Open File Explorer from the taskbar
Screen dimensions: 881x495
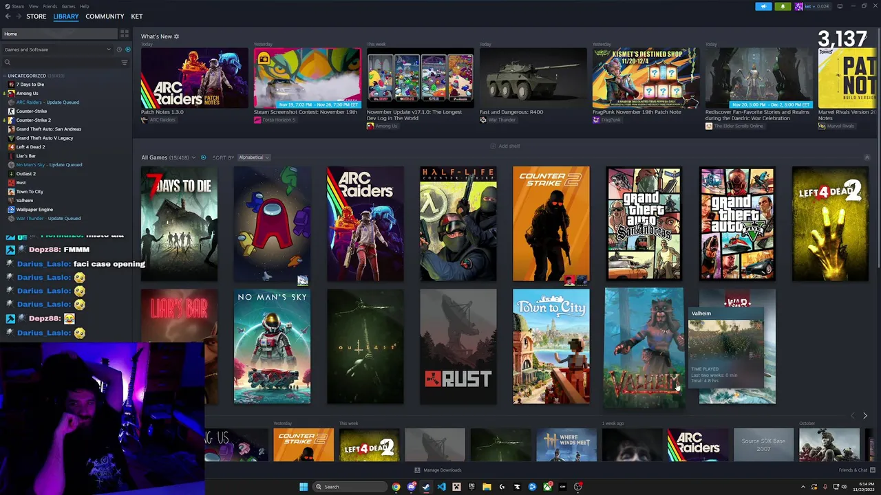487,487
